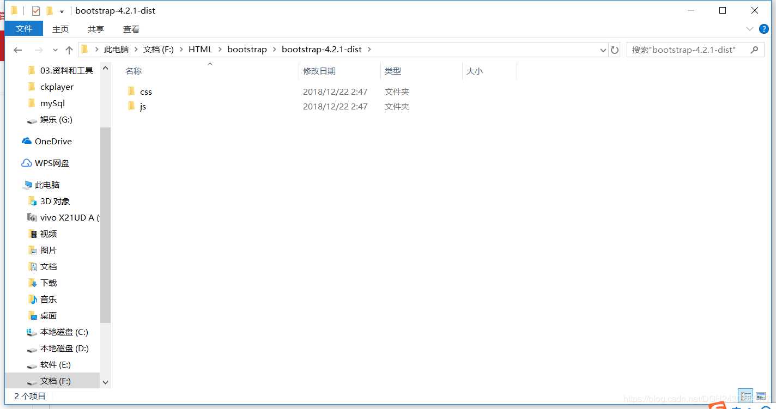Viewport: 776px width, 409px height.
Task: Sort by 大小 column header
Action: [474, 71]
